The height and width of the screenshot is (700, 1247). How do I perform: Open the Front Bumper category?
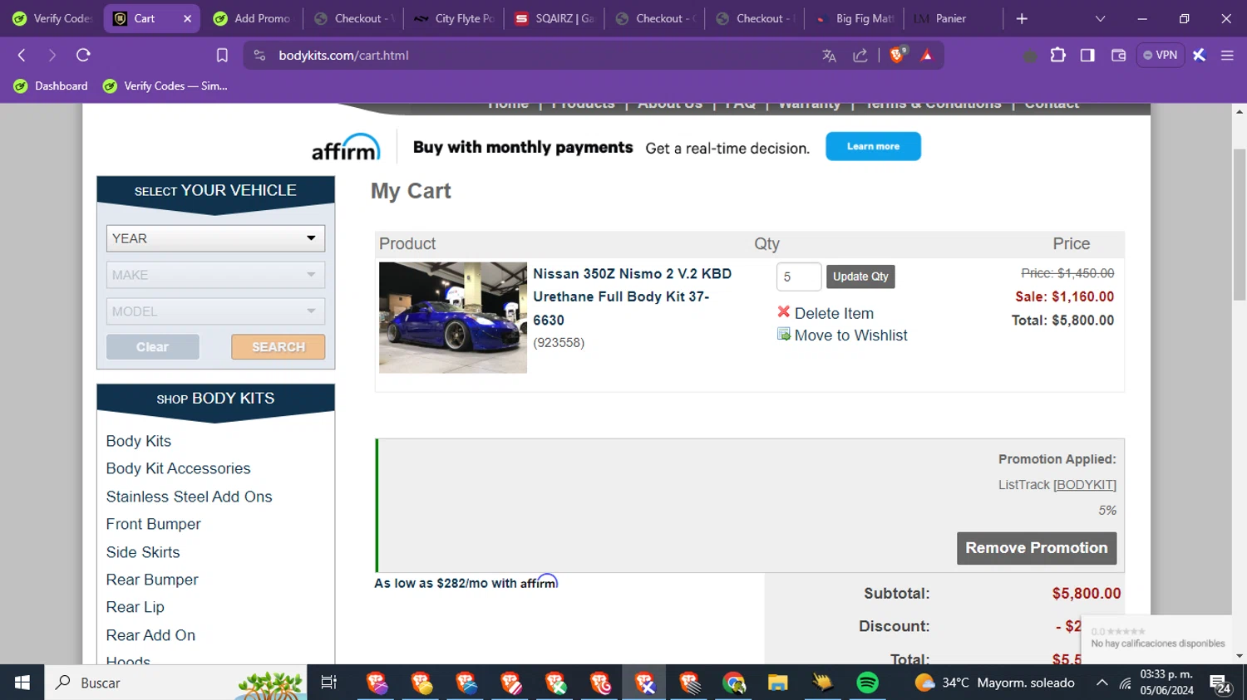click(x=153, y=524)
